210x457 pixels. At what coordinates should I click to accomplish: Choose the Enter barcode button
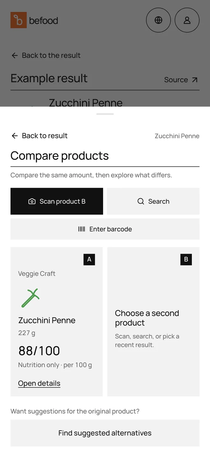pyautogui.click(x=105, y=229)
